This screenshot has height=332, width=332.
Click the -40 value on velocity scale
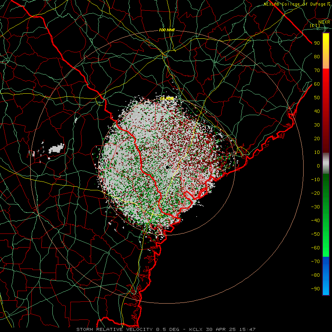(315, 221)
